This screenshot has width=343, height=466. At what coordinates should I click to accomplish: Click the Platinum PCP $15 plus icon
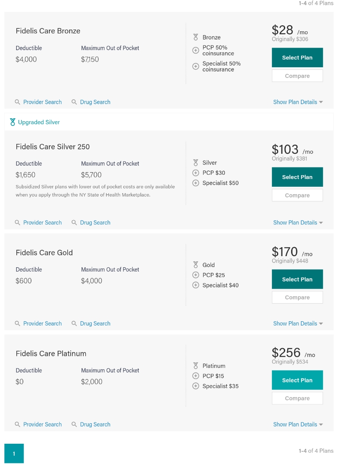click(x=196, y=376)
